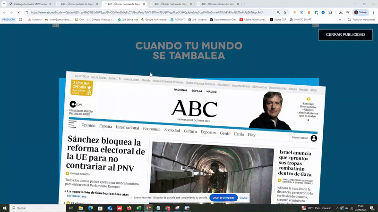Open a new browser tab
Screen dimensions: 378x212
[x=245, y=4]
